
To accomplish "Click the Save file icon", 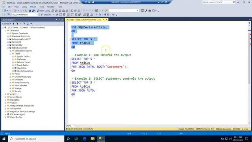I will [x=30, y=11].
